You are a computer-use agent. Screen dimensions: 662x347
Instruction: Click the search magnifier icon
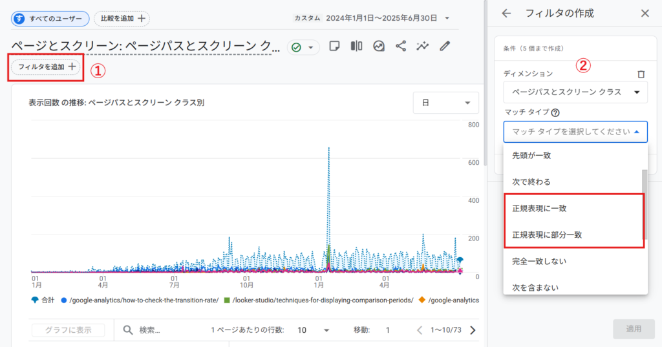click(128, 330)
